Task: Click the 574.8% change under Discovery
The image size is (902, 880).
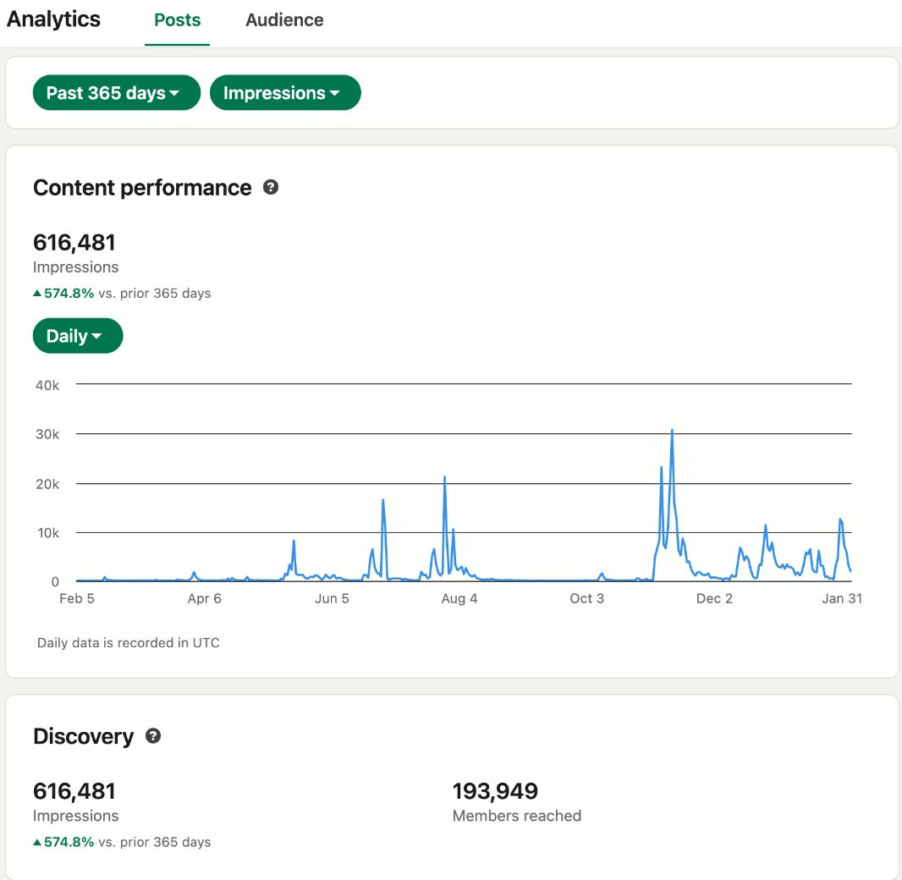Action: [x=69, y=842]
